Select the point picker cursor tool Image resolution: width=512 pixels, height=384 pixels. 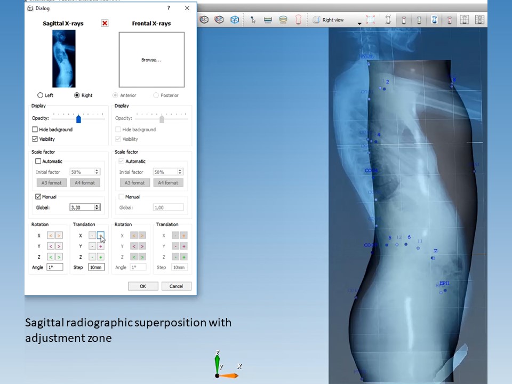coord(253,20)
